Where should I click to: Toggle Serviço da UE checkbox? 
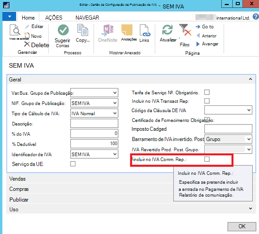[x=73, y=164]
